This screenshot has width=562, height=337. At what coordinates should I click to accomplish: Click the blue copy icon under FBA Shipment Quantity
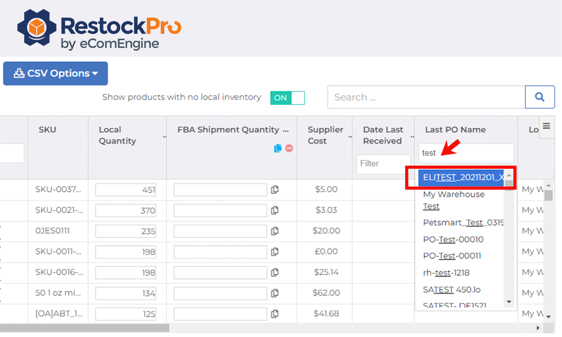[x=278, y=148]
